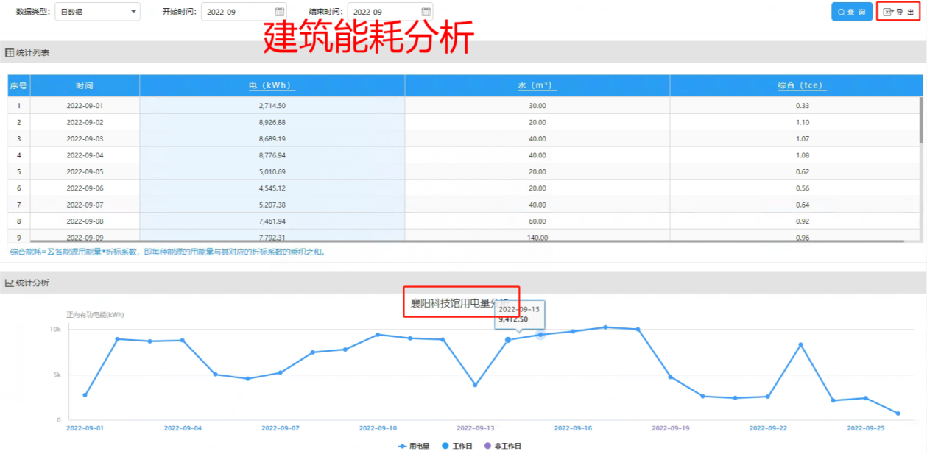Click the 统计列表 table icon

(x=10, y=52)
